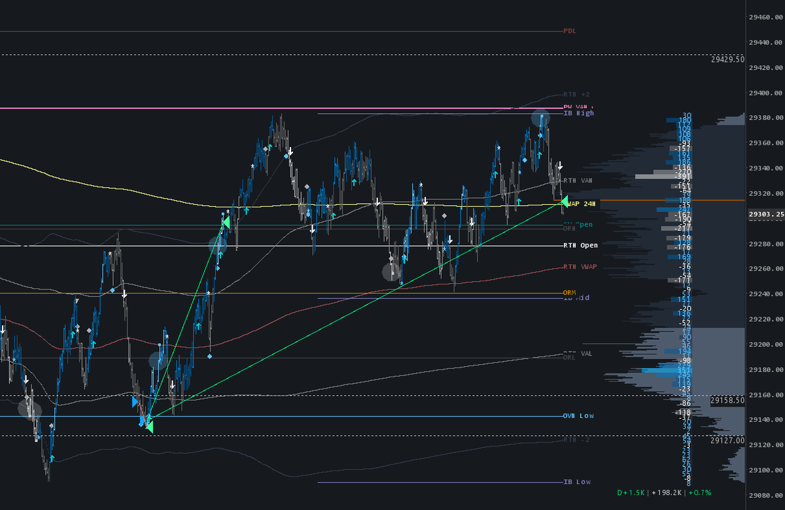
Task: Click 29100.00 on the price axis
Action: pyautogui.click(x=767, y=470)
